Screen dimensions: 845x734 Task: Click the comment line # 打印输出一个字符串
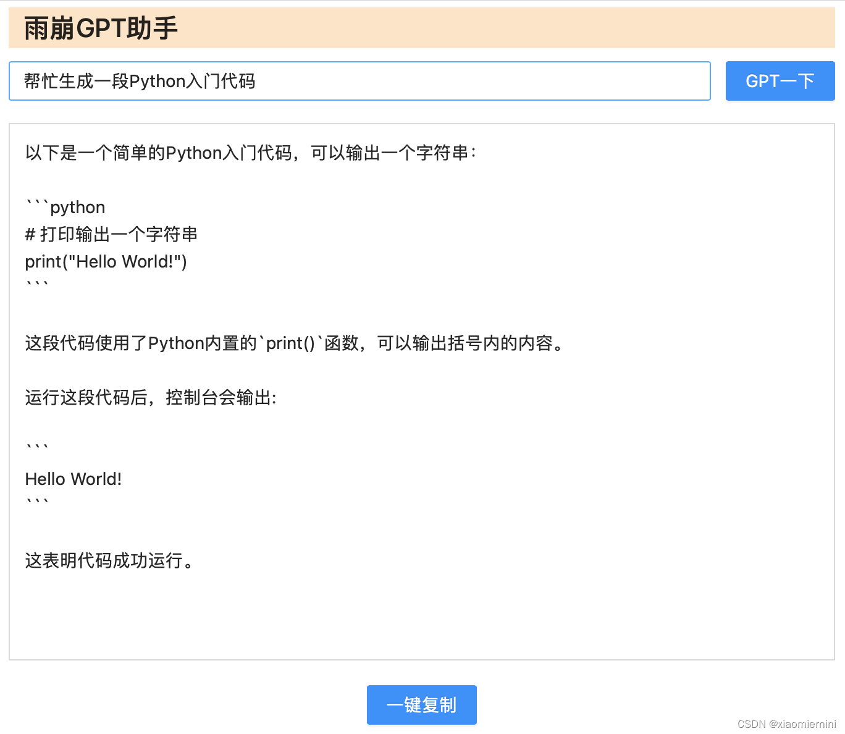(x=111, y=234)
